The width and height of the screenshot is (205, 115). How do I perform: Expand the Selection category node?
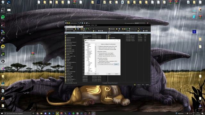86,55
